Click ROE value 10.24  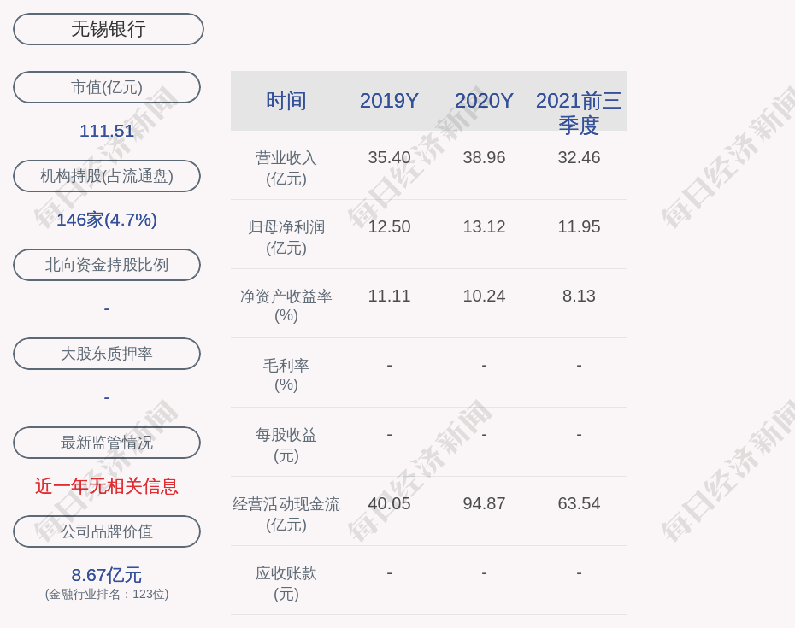[x=484, y=296]
